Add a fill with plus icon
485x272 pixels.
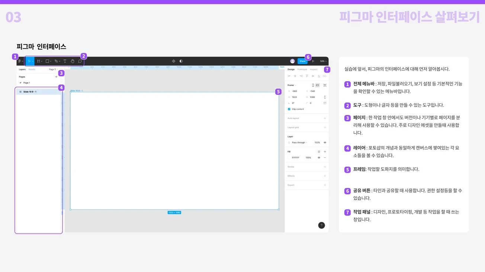click(325, 151)
